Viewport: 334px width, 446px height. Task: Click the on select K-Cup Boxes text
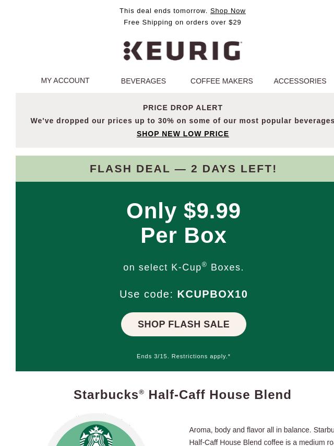[184, 267]
